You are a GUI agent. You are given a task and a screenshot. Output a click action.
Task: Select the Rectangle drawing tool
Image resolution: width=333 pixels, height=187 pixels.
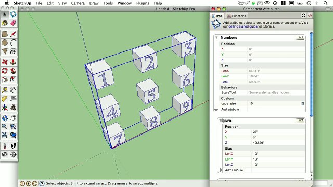[x=5, y=34]
